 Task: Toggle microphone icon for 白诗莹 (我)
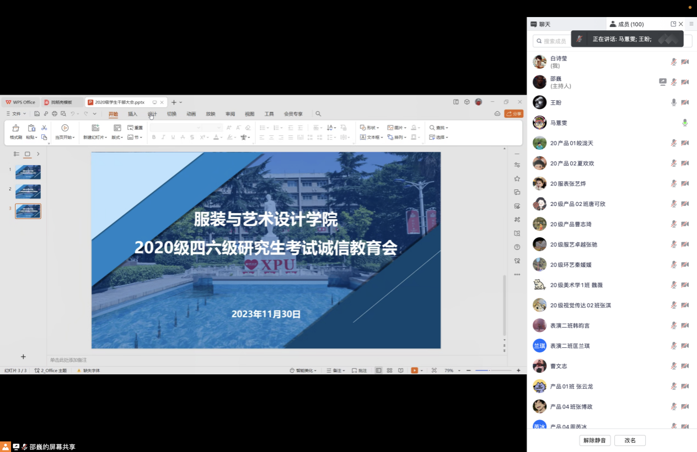tap(673, 62)
